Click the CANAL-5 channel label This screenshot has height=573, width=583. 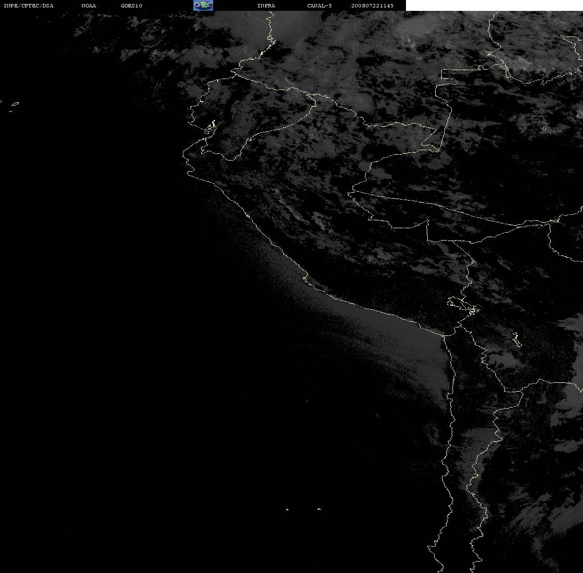319,5
